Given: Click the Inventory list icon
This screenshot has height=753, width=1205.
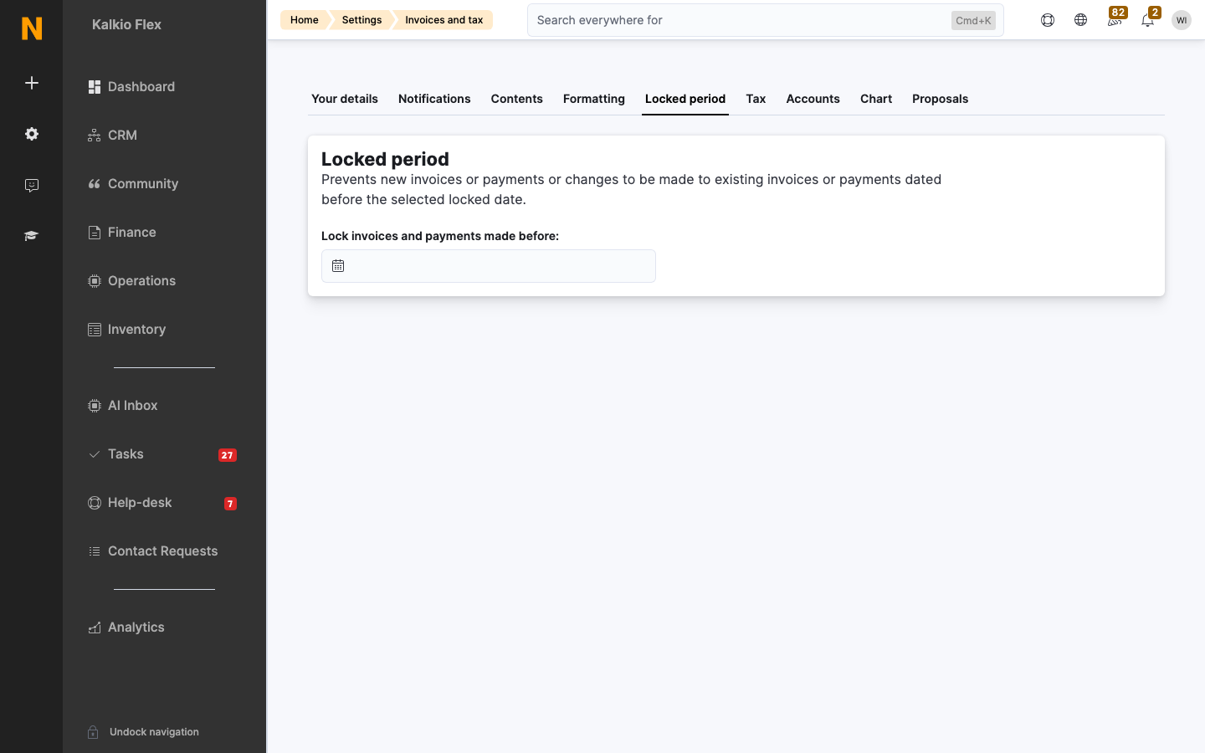Looking at the screenshot, I should pos(95,330).
